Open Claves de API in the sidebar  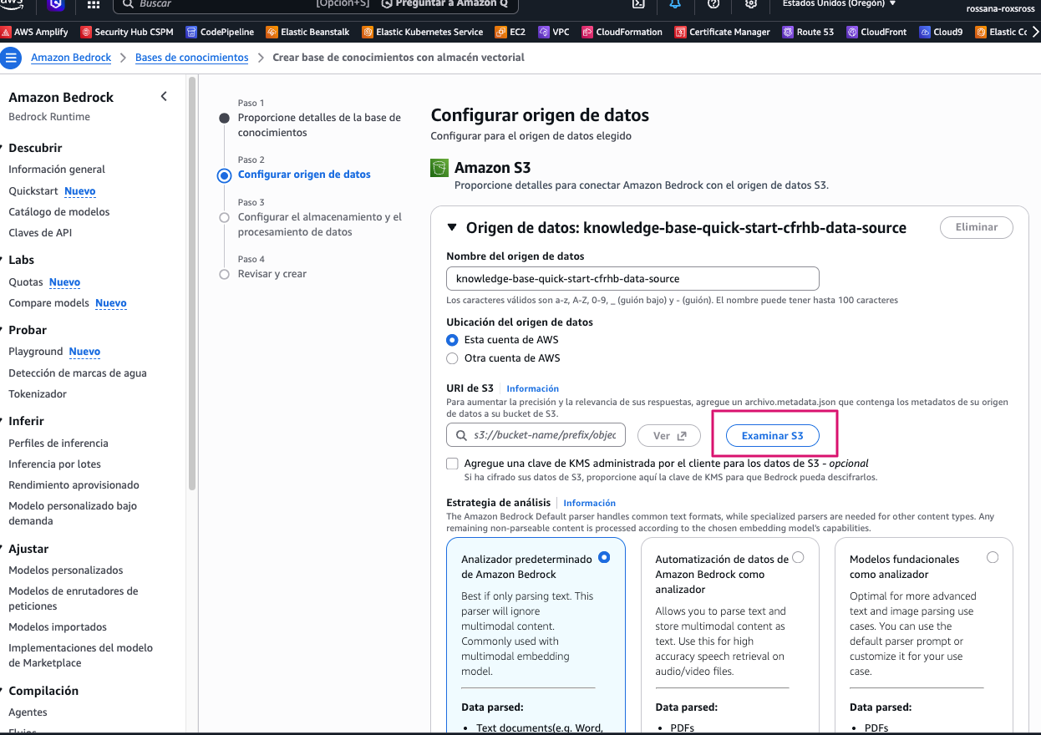click(40, 233)
